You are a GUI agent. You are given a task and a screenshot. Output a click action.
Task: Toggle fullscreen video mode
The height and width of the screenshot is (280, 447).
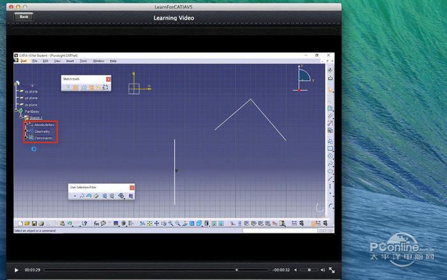[332, 270]
